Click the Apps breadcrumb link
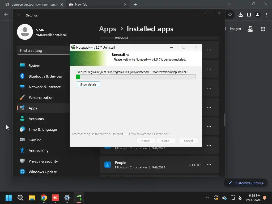The image size is (272, 204). click(x=108, y=29)
